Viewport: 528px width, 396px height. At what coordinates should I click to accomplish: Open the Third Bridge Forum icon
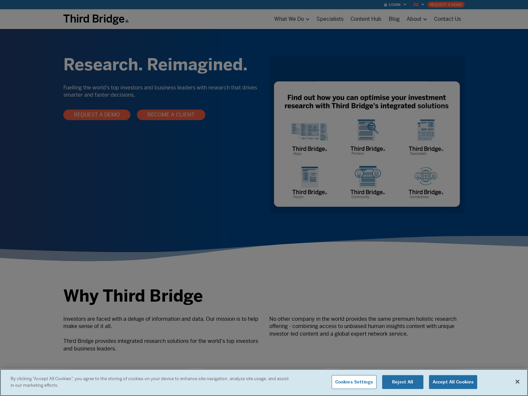[310, 177]
